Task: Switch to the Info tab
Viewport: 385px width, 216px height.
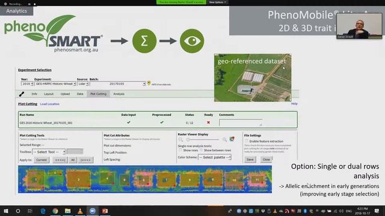Action: coord(34,94)
